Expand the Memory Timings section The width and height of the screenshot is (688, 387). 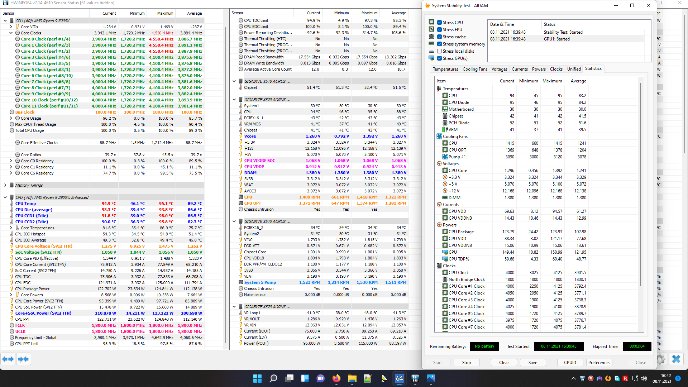point(5,185)
